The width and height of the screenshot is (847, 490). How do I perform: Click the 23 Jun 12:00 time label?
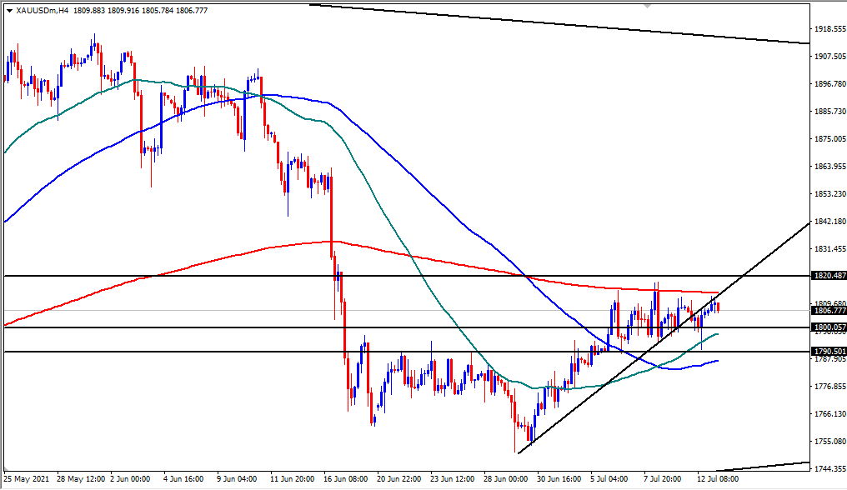(453, 478)
